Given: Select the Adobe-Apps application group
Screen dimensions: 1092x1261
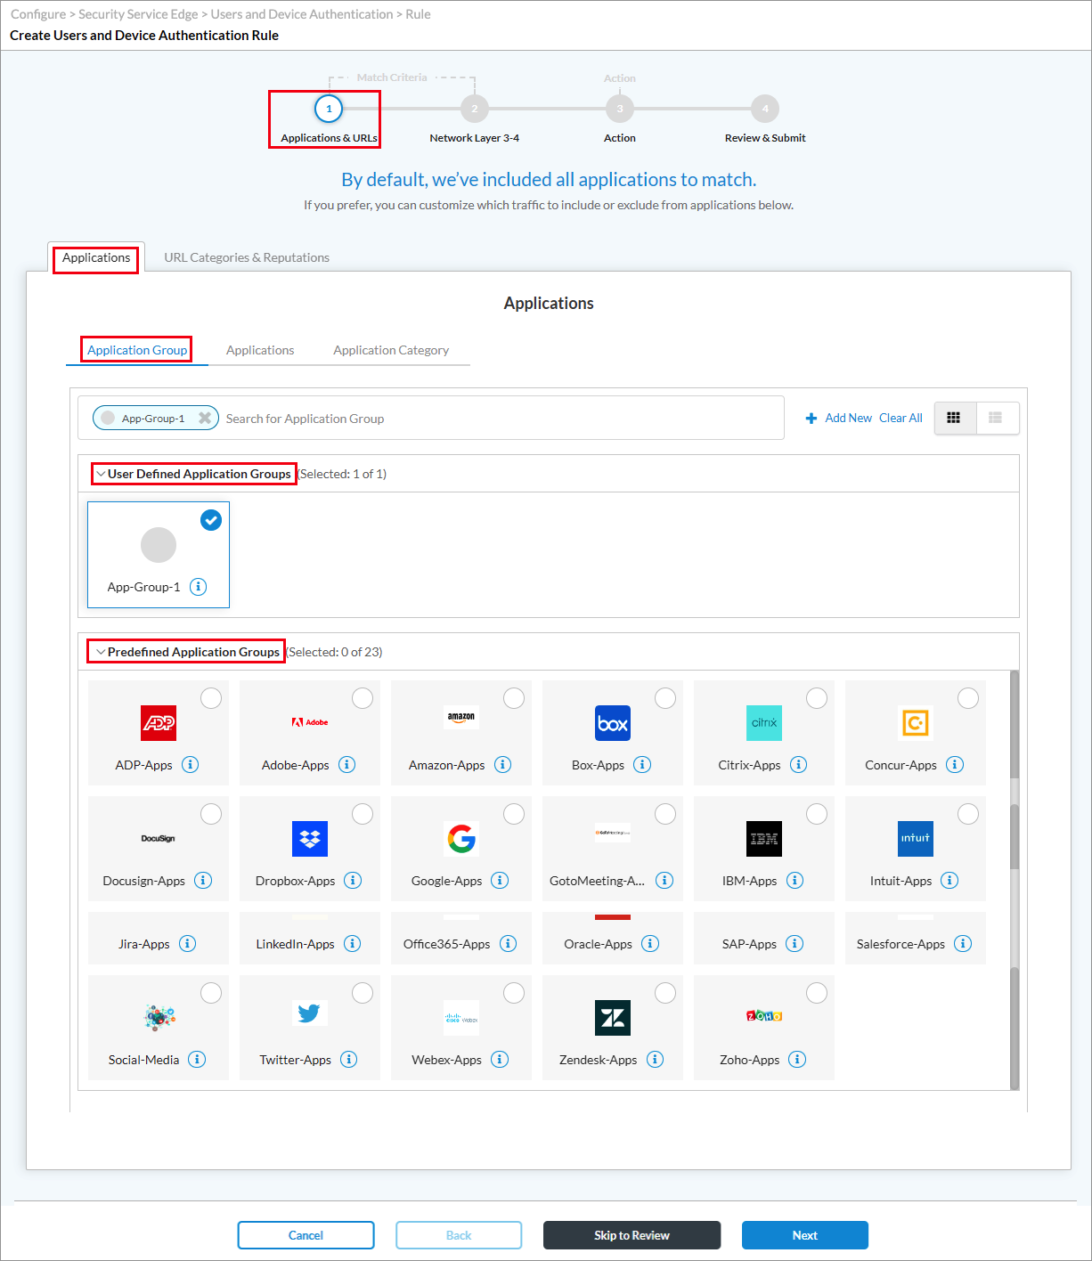Looking at the screenshot, I should 362,698.
